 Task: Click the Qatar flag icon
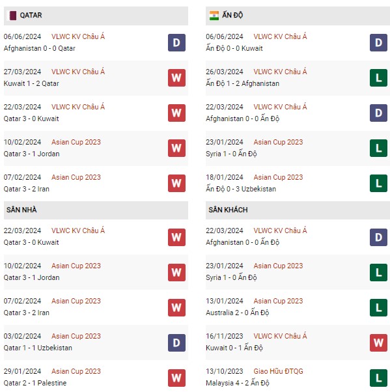point(13,16)
